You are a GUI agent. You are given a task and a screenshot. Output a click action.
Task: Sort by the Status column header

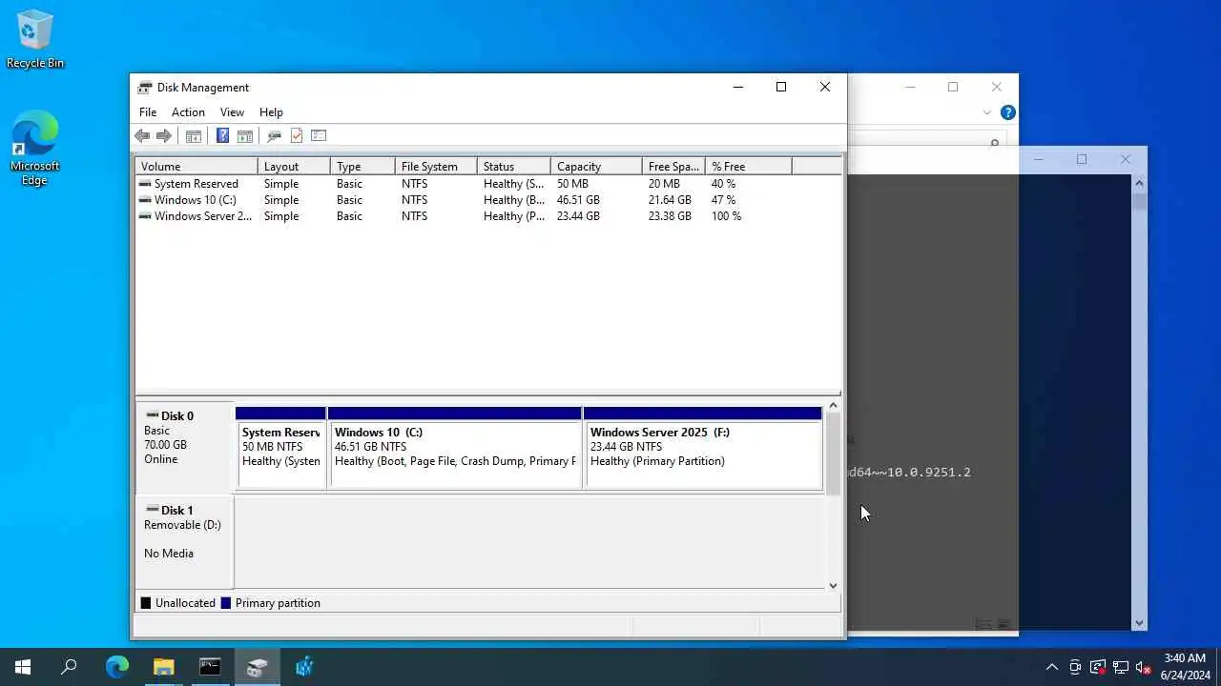(x=514, y=167)
